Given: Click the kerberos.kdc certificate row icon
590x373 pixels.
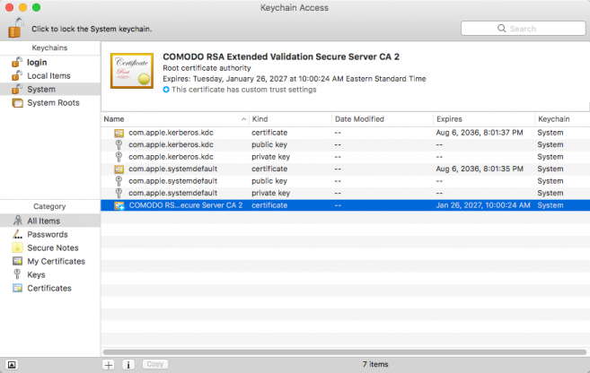Looking at the screenshot, I should pyautogui.click(x=119, y=133).
